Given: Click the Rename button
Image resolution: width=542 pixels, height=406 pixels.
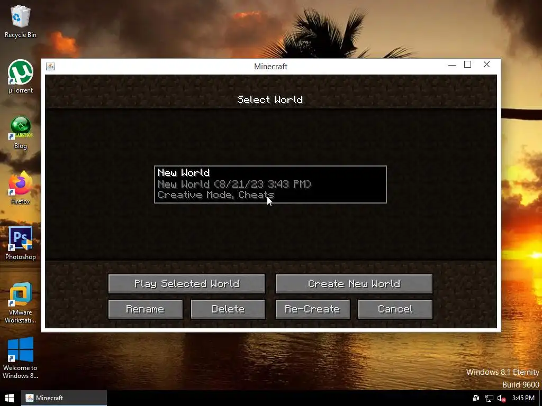Looking at the screenshot, I should [145, 309].
